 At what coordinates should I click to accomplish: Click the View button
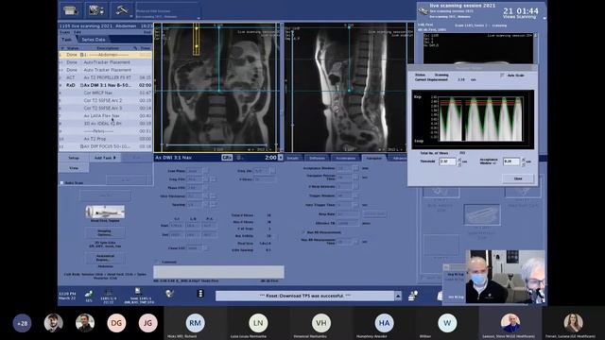(74, 168)
